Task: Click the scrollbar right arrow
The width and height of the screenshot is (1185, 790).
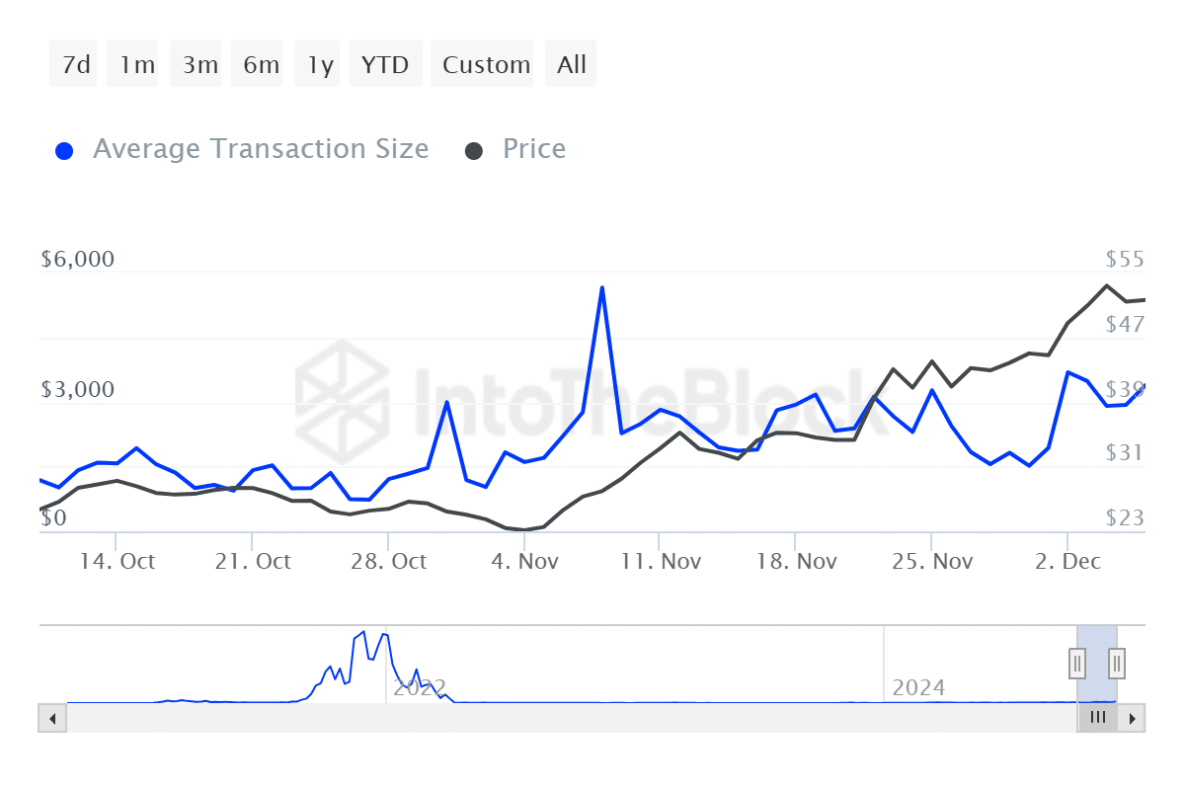Action: coord(1133,718)
